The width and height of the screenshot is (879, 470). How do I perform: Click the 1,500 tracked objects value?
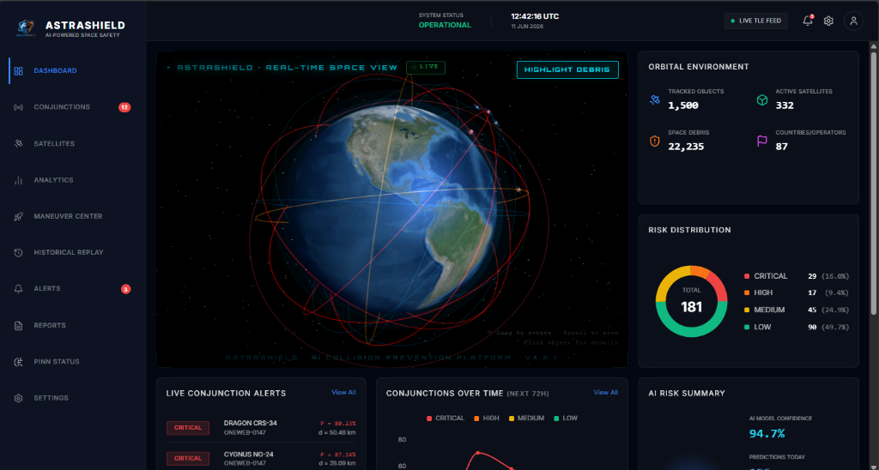coord(682,105)
